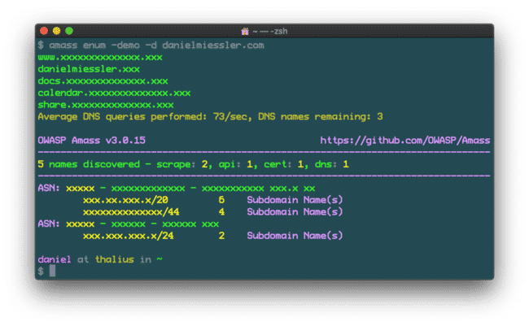The width and height of the screenshot is (529, 326).
Task: Click the 'xxx.xxx.xxx.x/24' CIDR entry
Action: pyautogui.click(x=129, y=236)
